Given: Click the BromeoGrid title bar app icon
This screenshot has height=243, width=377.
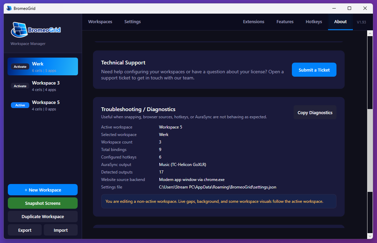Looking at the screenshot, I should [x=9, y=8].
